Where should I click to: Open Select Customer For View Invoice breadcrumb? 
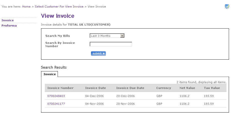[x=59, y=7]
